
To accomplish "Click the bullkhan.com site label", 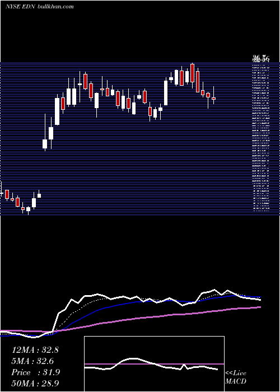I will point(56,7).
